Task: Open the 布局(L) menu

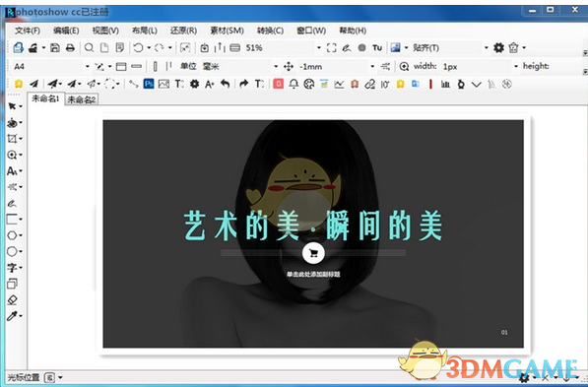Action: pos(145,31)
